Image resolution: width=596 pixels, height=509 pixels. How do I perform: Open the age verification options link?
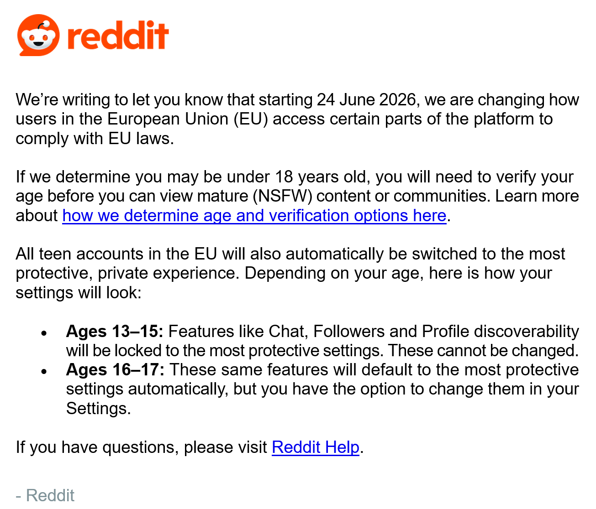pyautogui.click(x=254, y=215)
